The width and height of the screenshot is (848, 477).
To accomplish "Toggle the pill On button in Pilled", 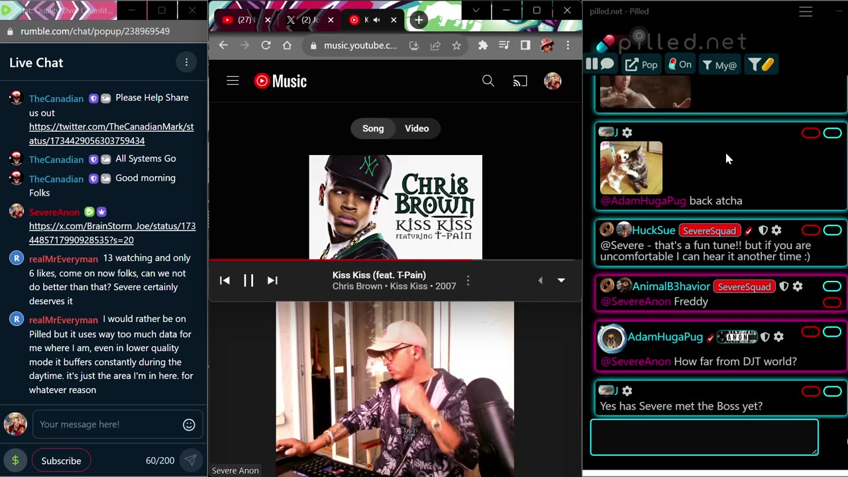I will 680,64.
